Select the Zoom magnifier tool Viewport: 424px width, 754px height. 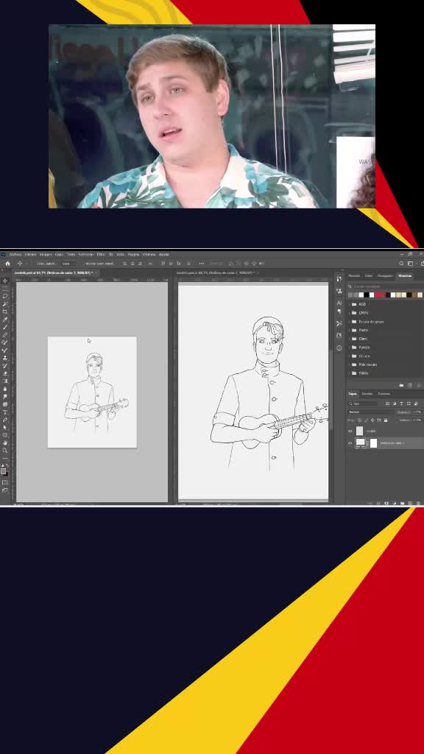(x=5, y=450)
